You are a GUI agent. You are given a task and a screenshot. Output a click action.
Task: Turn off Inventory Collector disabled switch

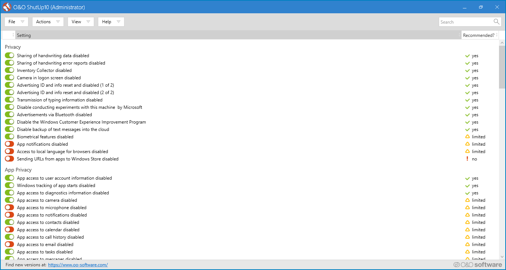coord(10,70)
